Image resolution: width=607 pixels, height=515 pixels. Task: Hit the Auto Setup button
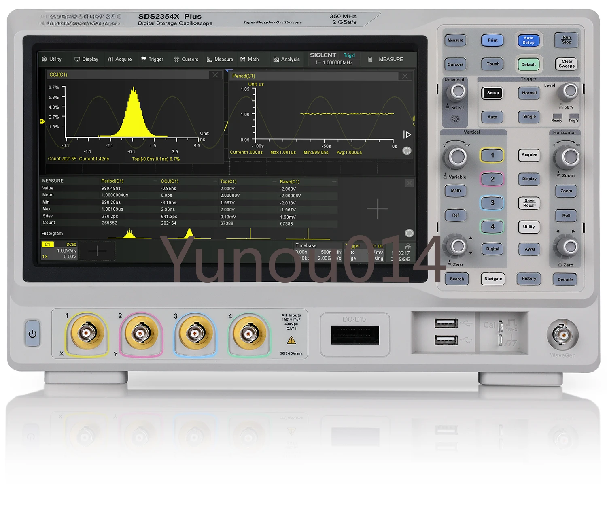(528, 40)
